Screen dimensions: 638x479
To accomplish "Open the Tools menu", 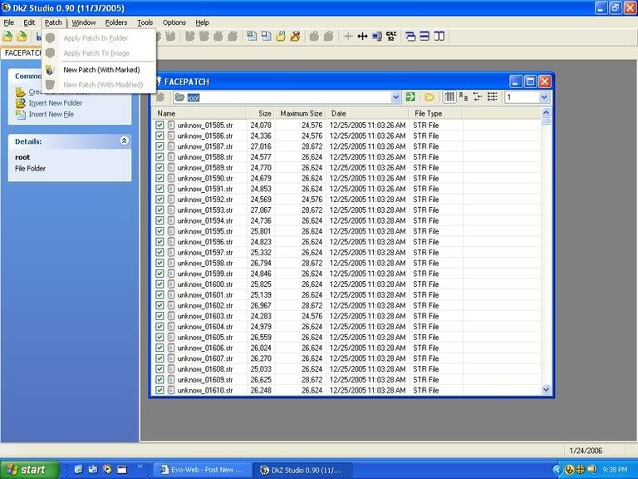I will pyautogui.click(x=145, y=22).
